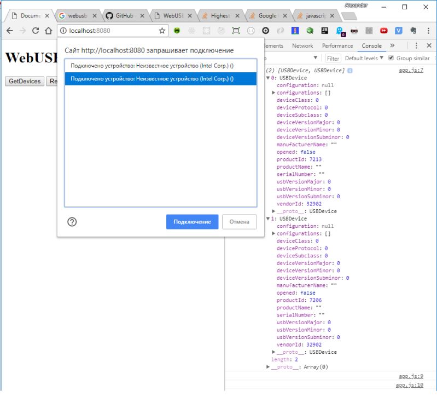Screen dimensions: 437x408
Task: Open the Default levels dropdown
Action: click(x=364, y=58)
